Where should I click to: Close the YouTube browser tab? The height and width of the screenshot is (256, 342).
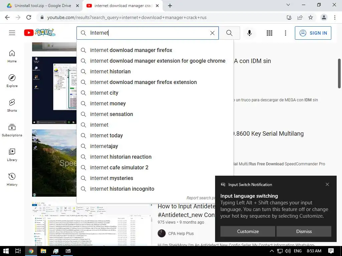coord(157,6)
